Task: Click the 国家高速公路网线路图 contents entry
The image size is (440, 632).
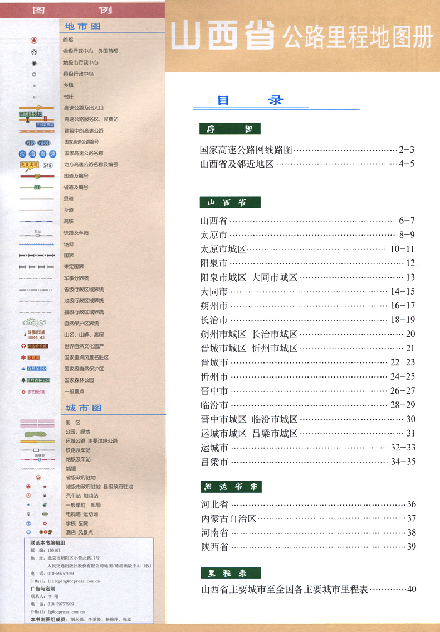Action: tap(307, 150)
